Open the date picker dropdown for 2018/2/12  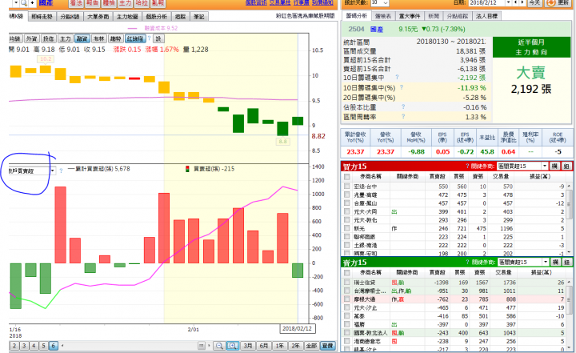click(x=509, y=3)
